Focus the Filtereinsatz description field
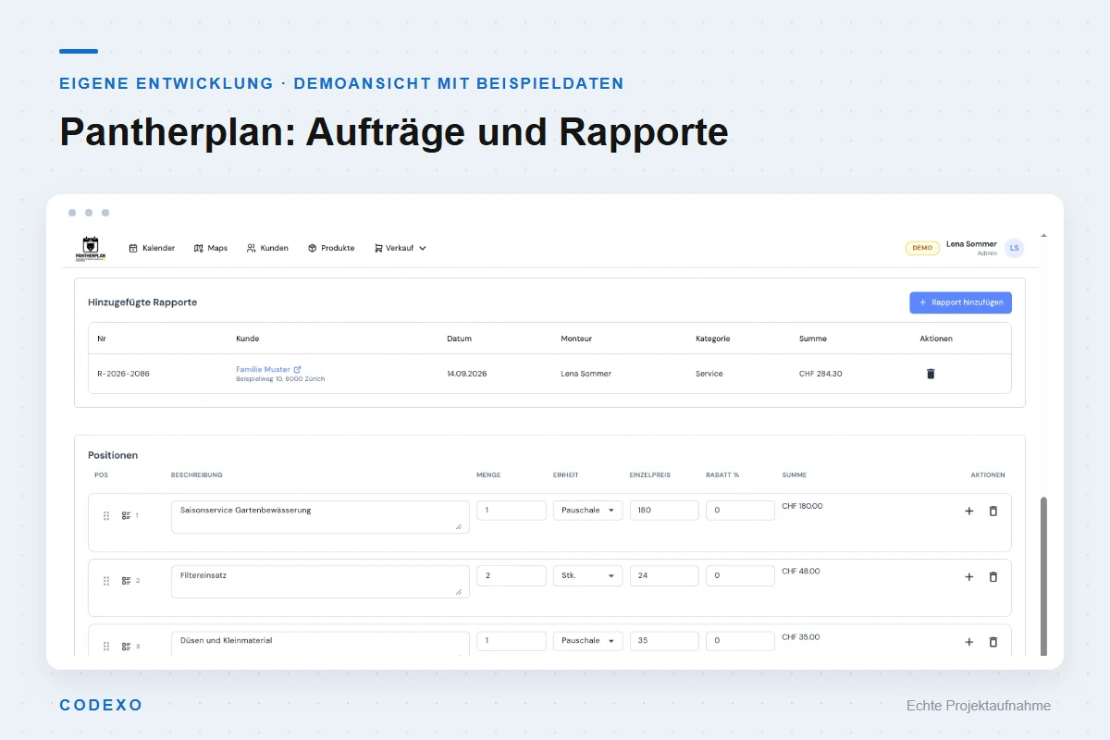Screen dimensions: 1110x740 point(320,582)
